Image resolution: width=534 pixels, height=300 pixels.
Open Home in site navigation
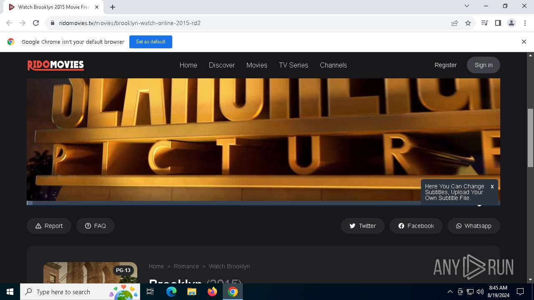188,65
